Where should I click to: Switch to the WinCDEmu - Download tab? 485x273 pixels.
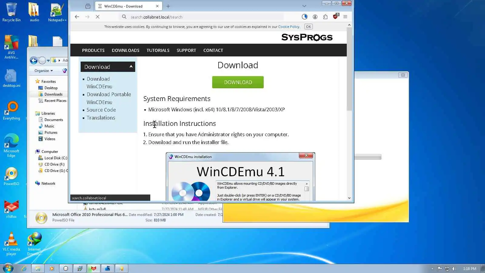[x=129, y=6]
